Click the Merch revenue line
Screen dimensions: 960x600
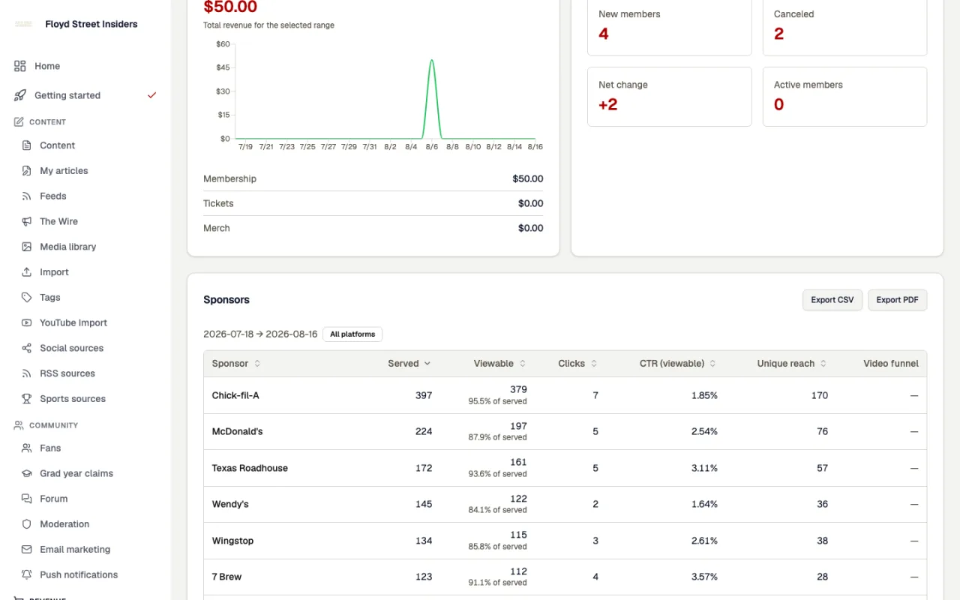(373, 228)
